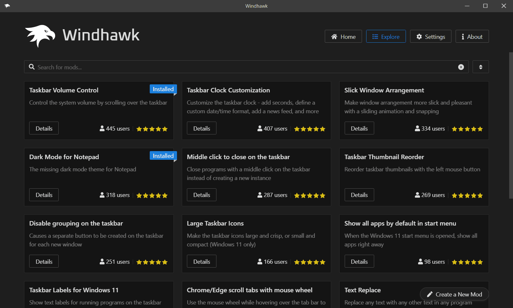Open the sort order dropdown
This screenshot has height=308, width=513.
(481, 67)
